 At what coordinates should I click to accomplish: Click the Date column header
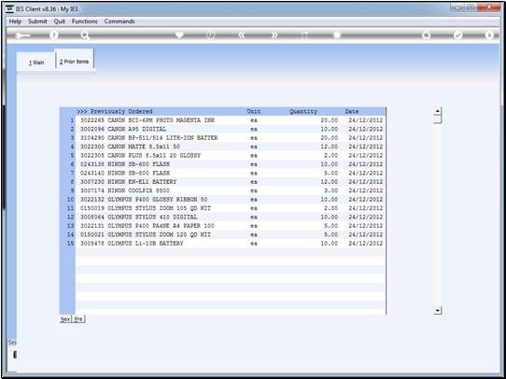coord(352,111)
